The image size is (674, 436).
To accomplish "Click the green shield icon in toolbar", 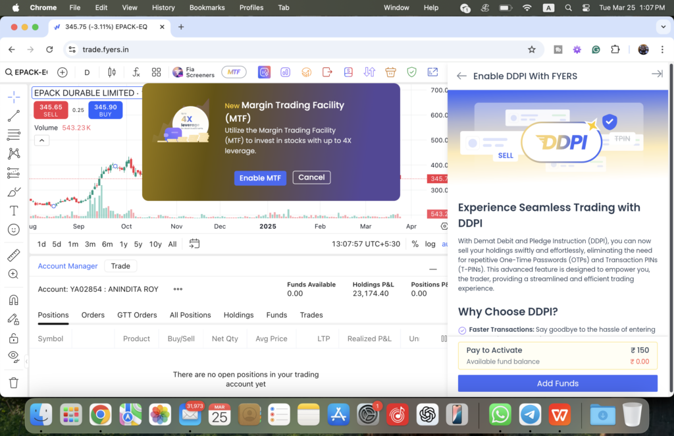I will coord(411,72).
